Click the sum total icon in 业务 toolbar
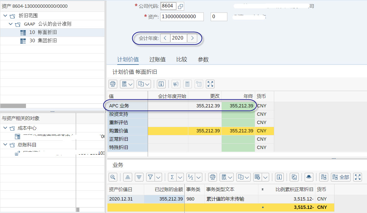This screenshot has height=213, width=367. (x=172, y=177)
